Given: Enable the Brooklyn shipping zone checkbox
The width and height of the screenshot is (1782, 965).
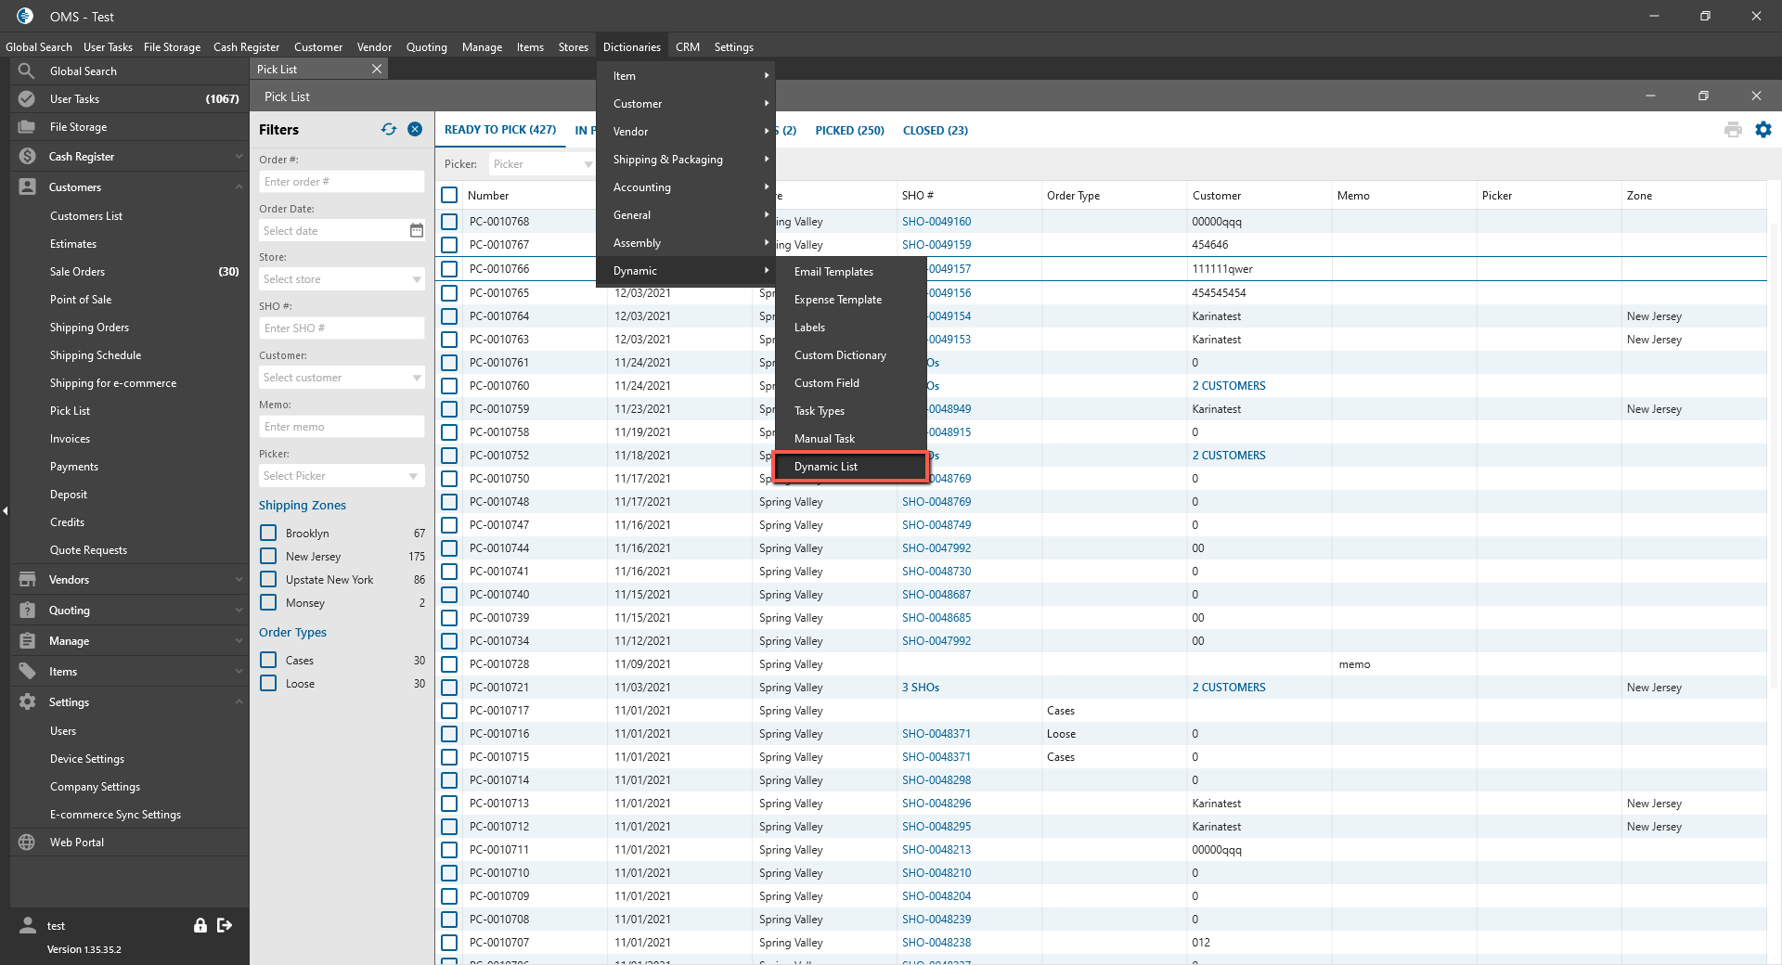Looking at the screenshot, I should [x=268, y=533].
